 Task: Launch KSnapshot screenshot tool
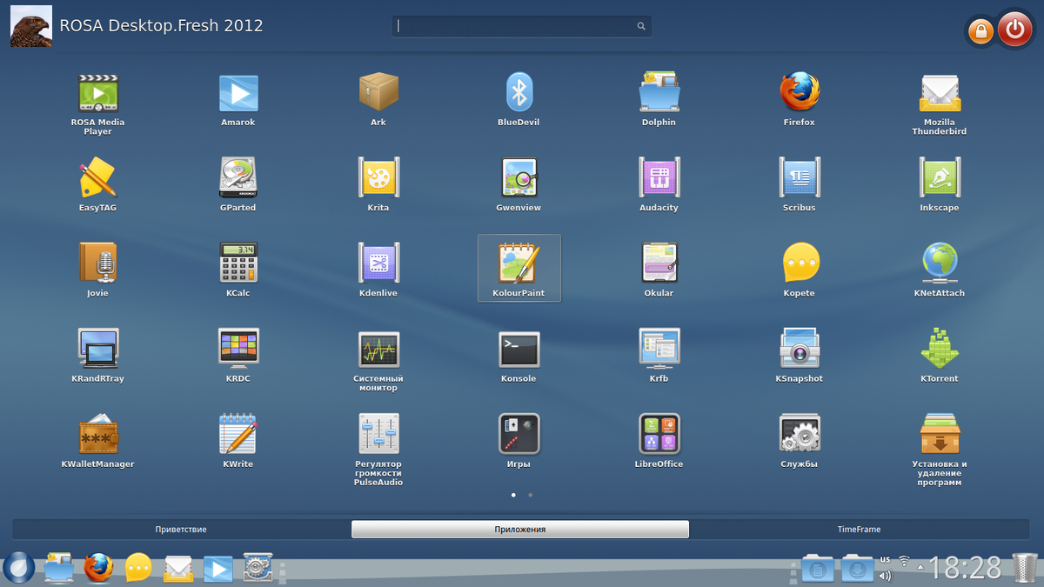pyautogui.click(x=800, y=355)
